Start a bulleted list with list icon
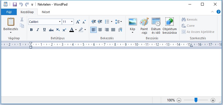This screenshot has width=223, height=105. tap(107, 22)
